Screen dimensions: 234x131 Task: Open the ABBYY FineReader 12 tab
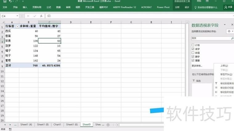pyautogui.click(x=125, y=7)
